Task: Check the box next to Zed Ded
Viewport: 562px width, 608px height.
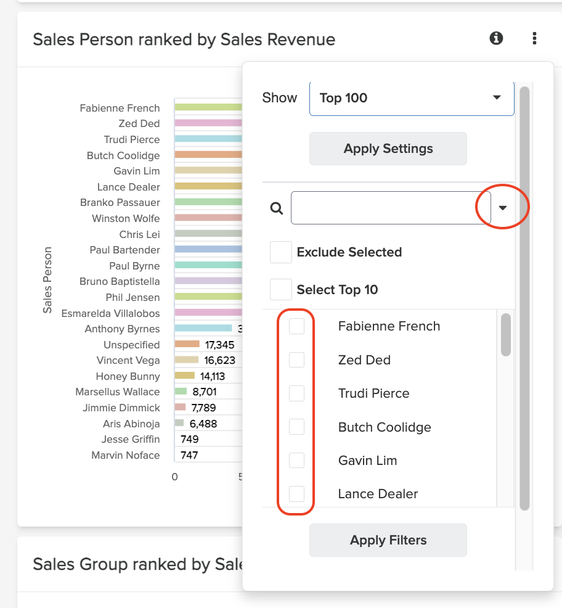Action: (x=297, y=359)
